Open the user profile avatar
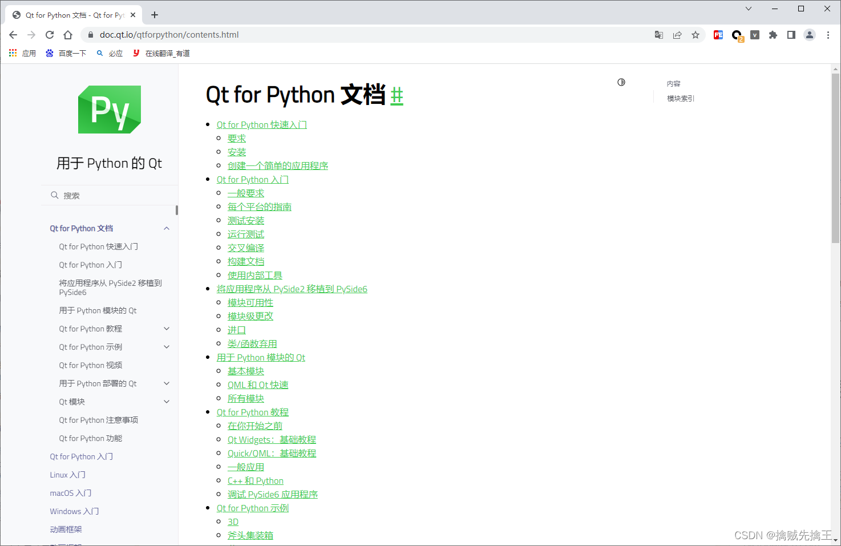 [x=810, y=35]
